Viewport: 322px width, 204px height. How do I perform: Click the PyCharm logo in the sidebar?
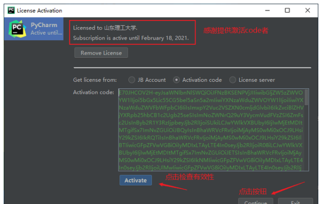[x=17, y=29]
